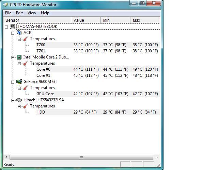Click the ACPI shield icon
This screenshot has width=218, height=170.
19,33
